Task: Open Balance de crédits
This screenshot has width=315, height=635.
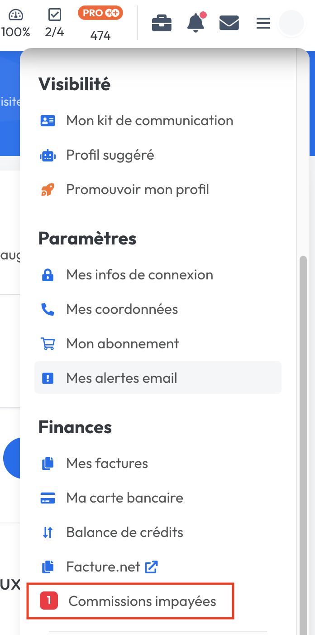Action: point(124,532)
